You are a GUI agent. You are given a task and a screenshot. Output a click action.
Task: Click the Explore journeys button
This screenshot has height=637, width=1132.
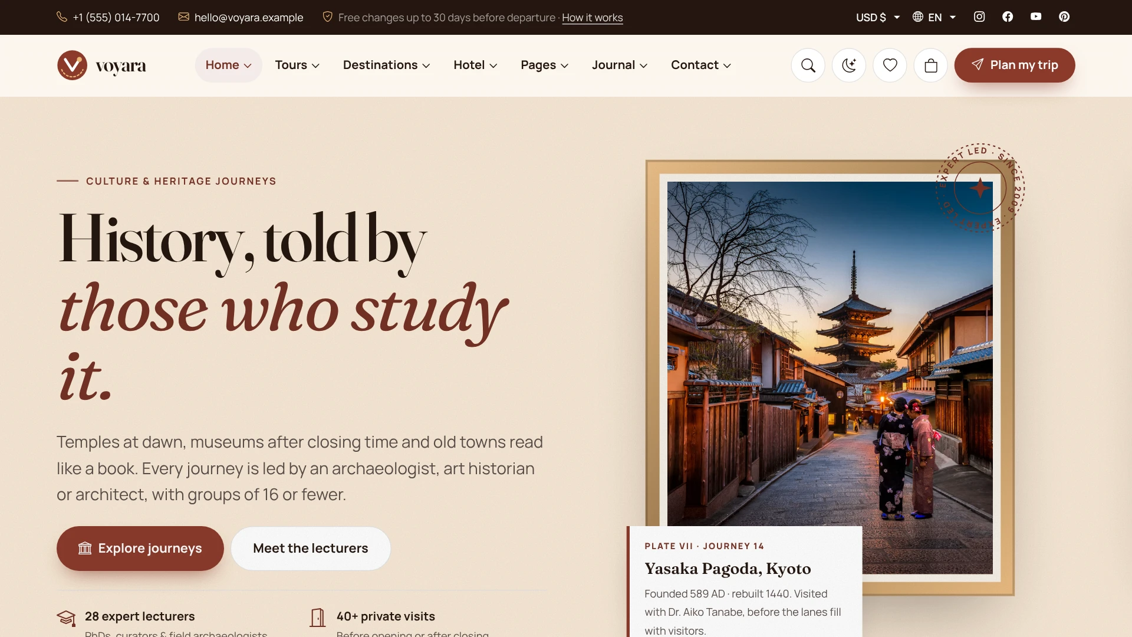tap(140, 548)
